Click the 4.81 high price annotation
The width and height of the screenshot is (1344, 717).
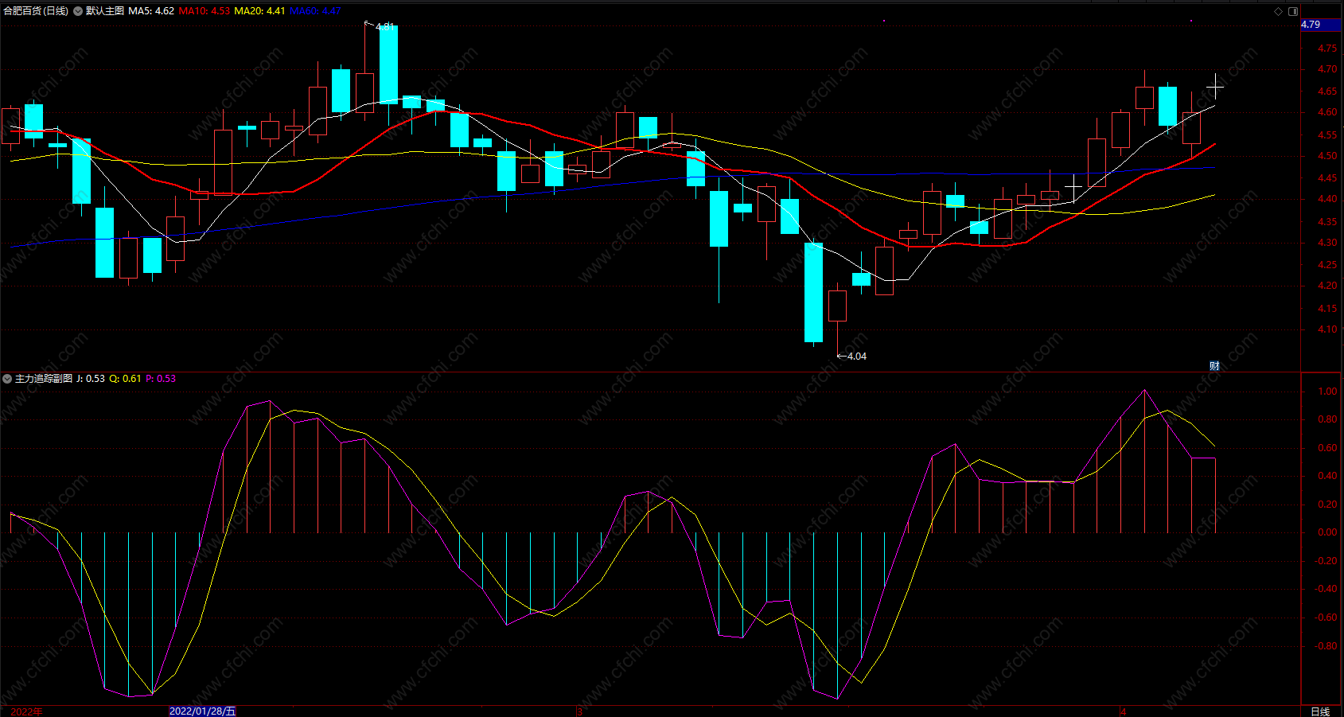tap(385, 26)
